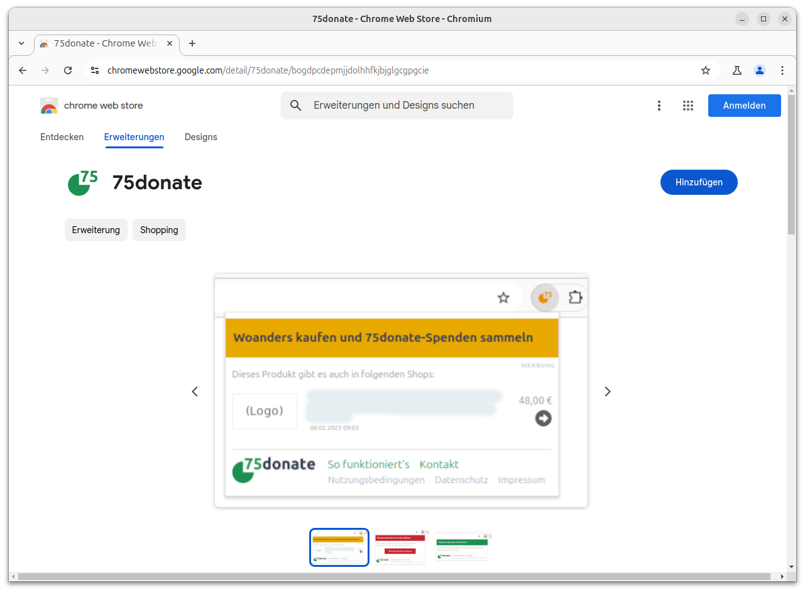Click the search magnifier icon
This screenshot has width=805, height=592.
pyautogui.click(x=296, y=106)
